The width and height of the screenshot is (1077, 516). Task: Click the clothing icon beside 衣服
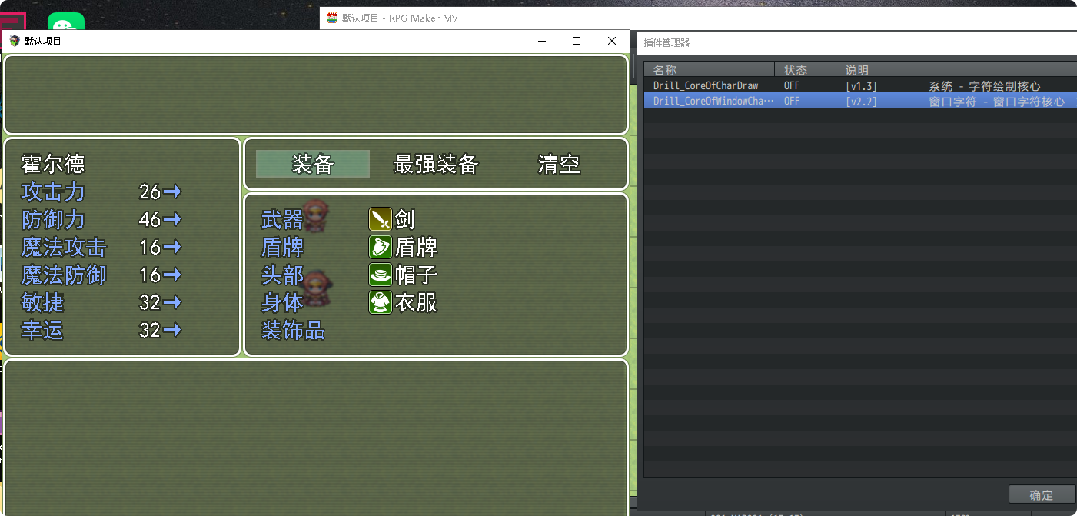381,303
